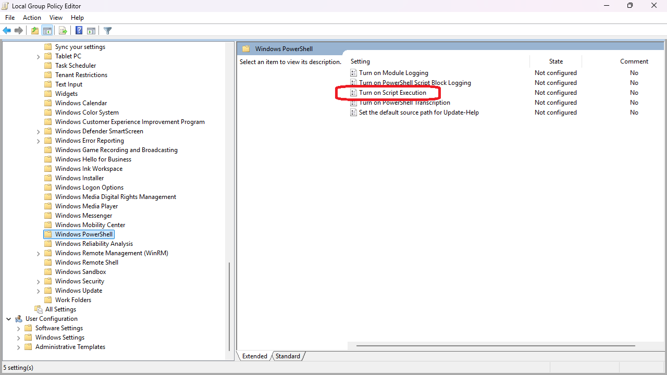The image size is (667, 375).
Task: Expand the Tablet PC folder
Action: 39,57
